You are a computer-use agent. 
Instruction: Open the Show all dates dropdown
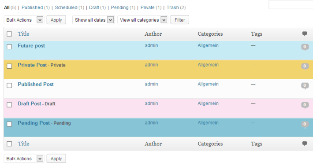(93, 20)
